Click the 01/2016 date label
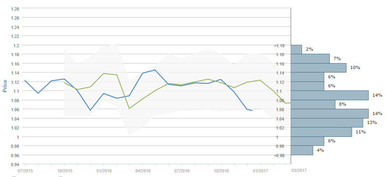Screen dimensions: 386x177 pos(104,171)
